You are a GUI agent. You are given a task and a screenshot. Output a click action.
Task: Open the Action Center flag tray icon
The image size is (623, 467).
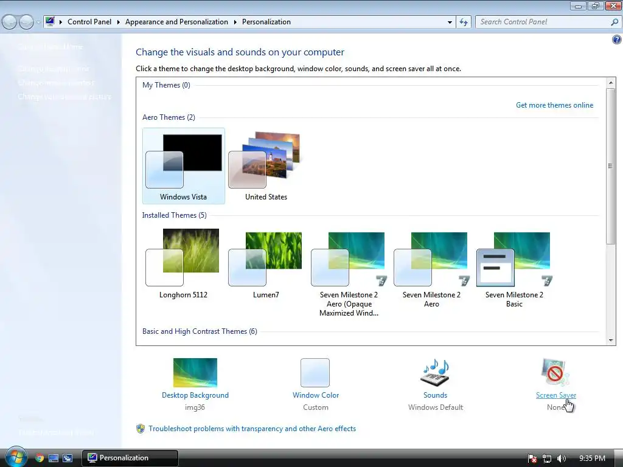coord(532,458)
